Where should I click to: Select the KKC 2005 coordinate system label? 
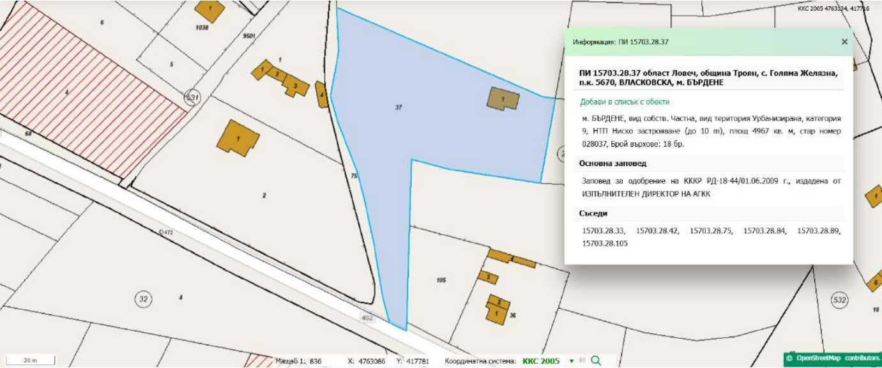[541, 361]
